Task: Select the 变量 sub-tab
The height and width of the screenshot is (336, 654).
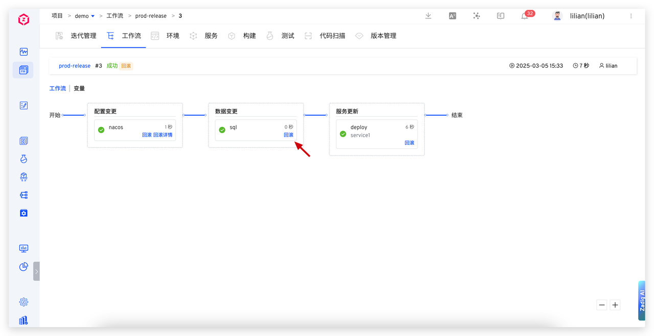Action: coord(79,88)
